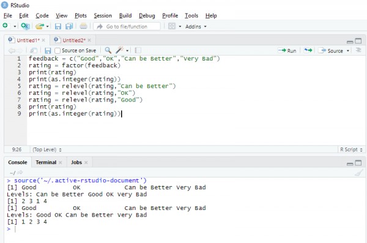Open the Help menu
Image resolution: width=367 pixels, height=243 pixels.
(211, 16)
